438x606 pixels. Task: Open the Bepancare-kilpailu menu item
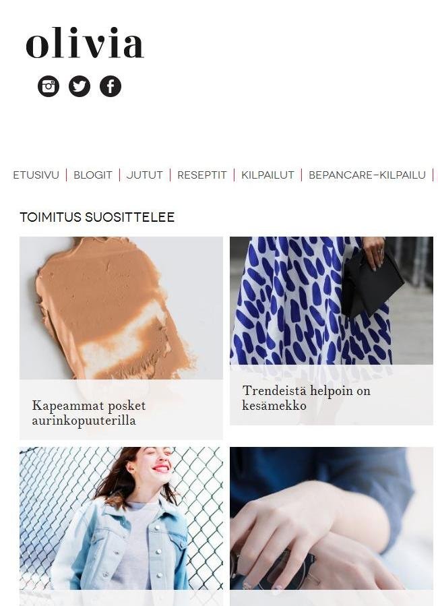click(x=367, y=175)
